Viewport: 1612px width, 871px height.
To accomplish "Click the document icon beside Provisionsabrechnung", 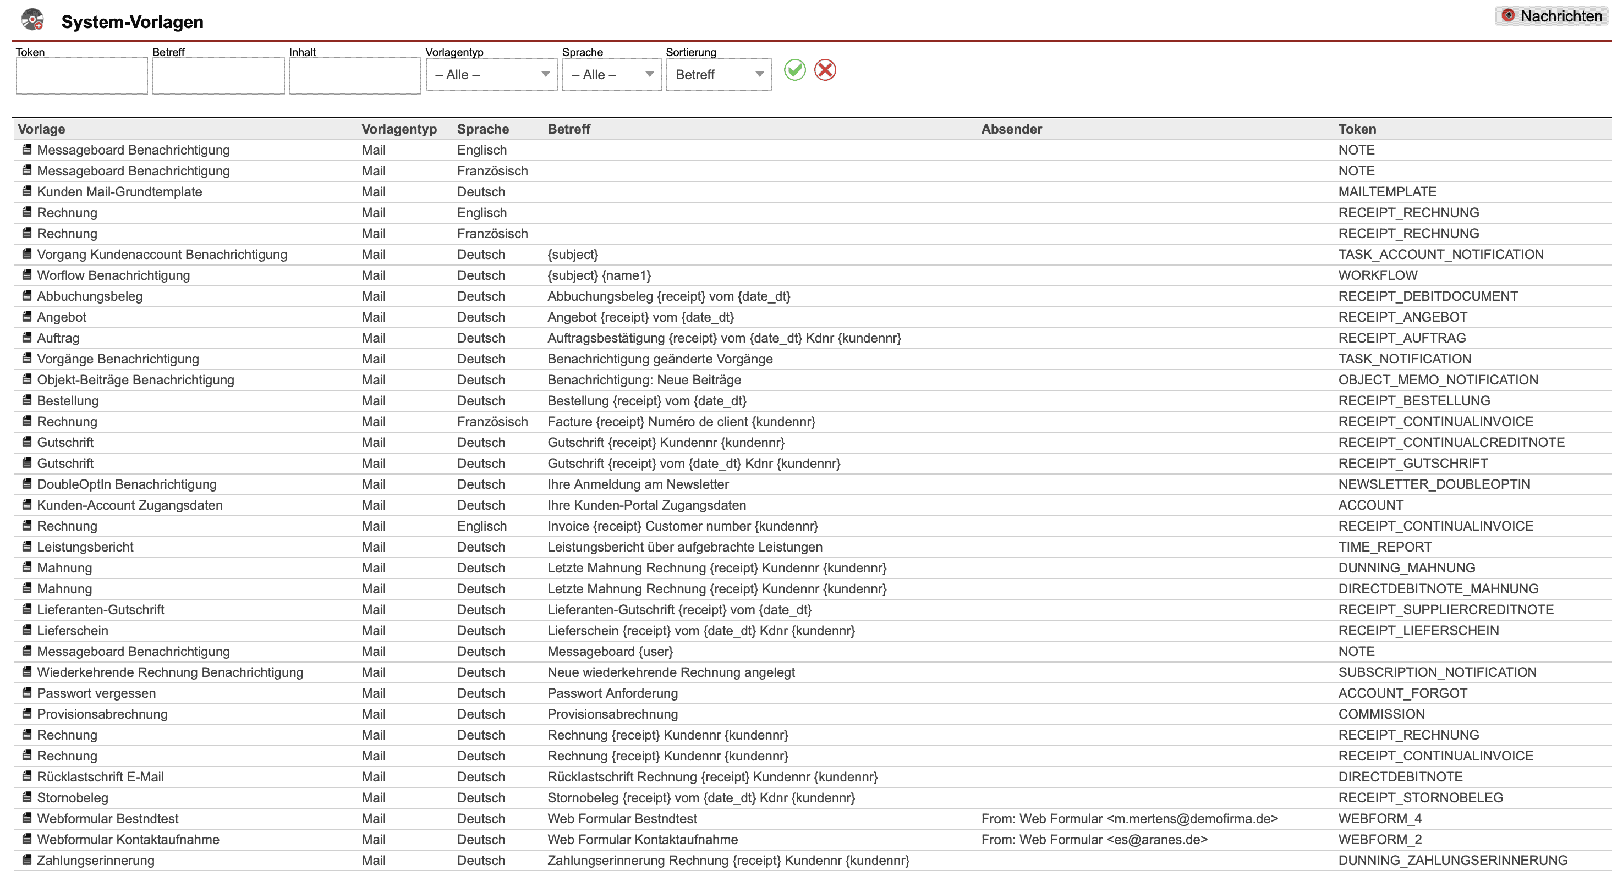I will pos(27,713).
